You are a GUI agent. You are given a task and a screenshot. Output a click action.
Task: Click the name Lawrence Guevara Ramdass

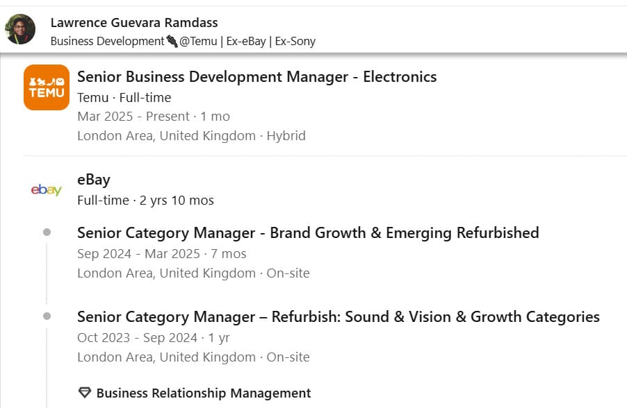coord(134,23)
